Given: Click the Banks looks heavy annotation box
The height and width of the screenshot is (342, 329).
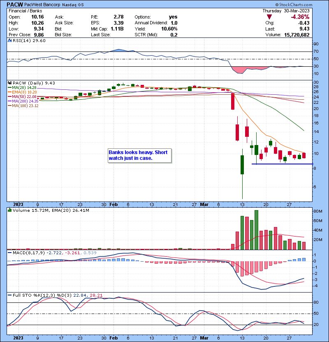Looking at the screenshot, I should [139, 155].
